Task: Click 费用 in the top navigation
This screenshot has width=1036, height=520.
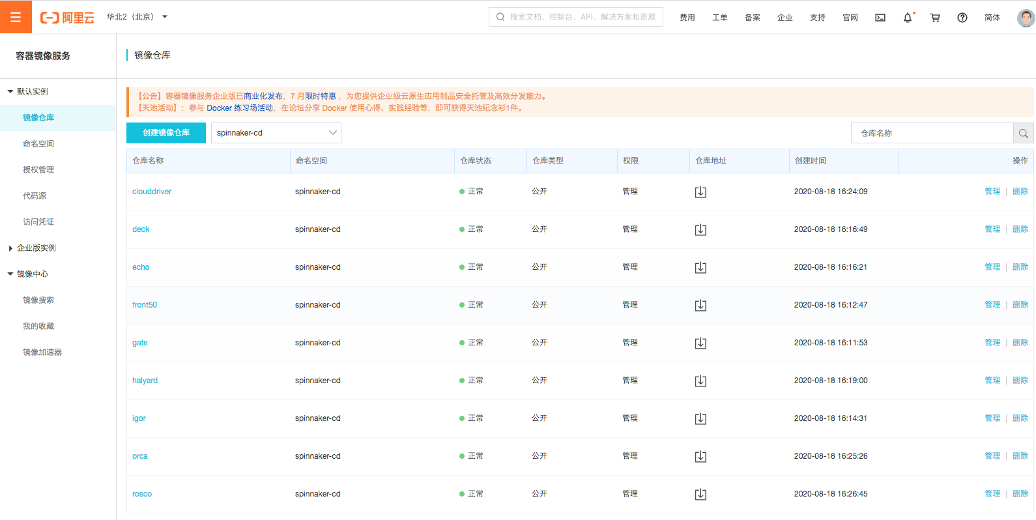Action: pos(687,18)
